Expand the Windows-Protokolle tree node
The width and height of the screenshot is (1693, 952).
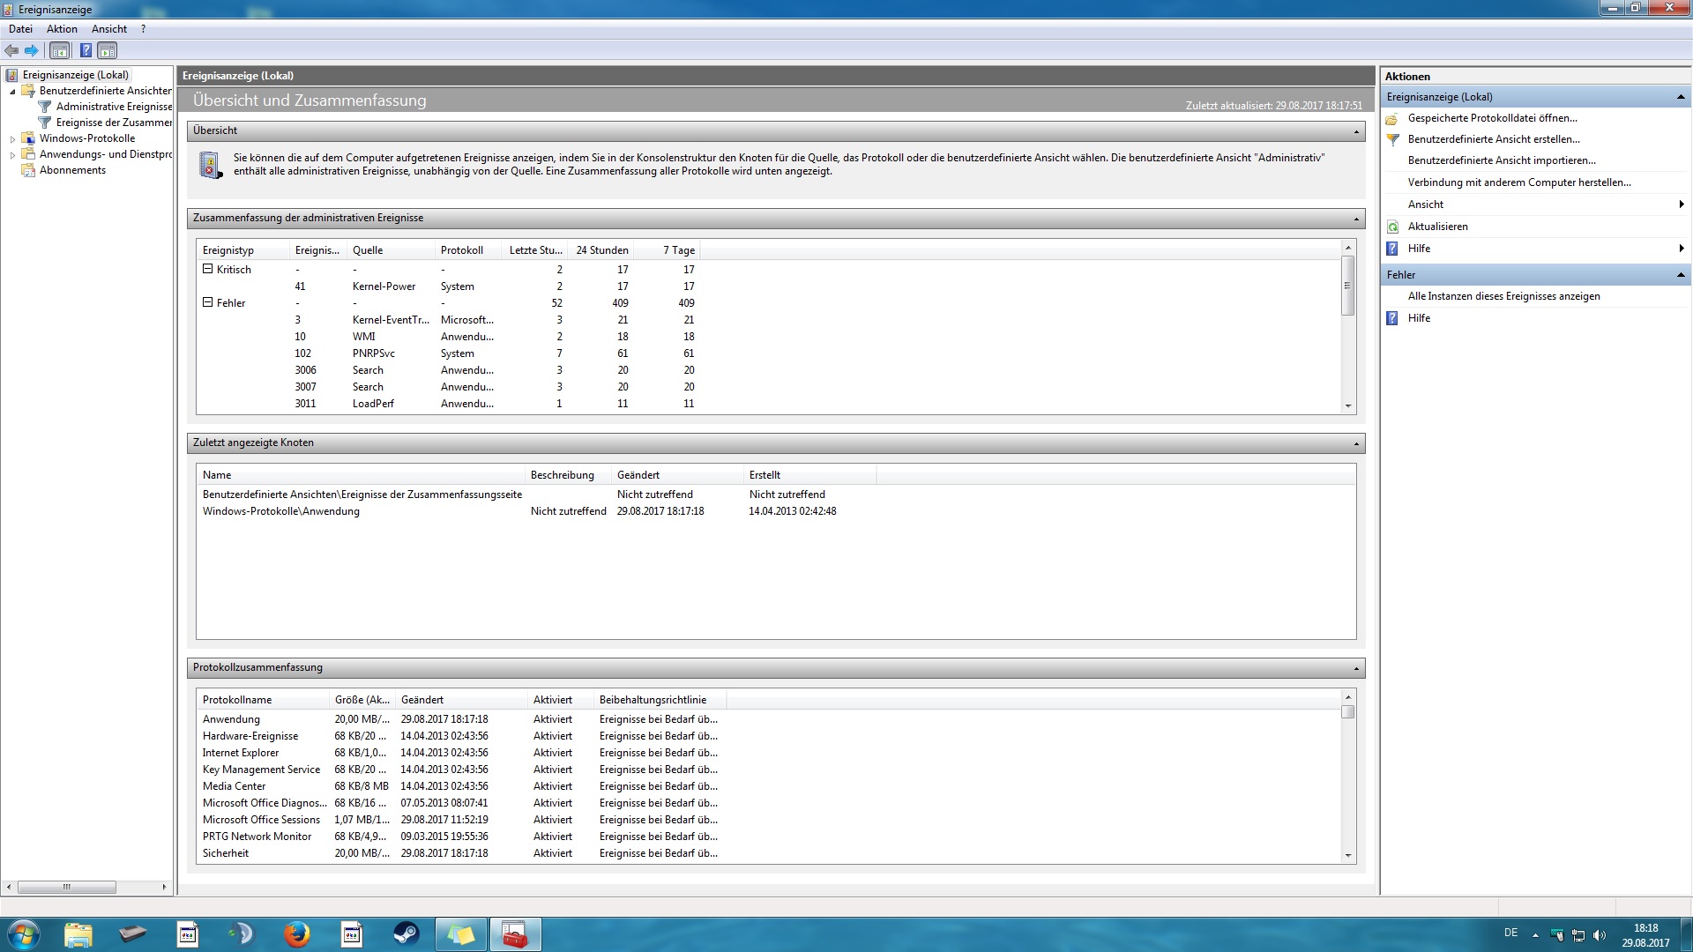(x=12, y=139)
